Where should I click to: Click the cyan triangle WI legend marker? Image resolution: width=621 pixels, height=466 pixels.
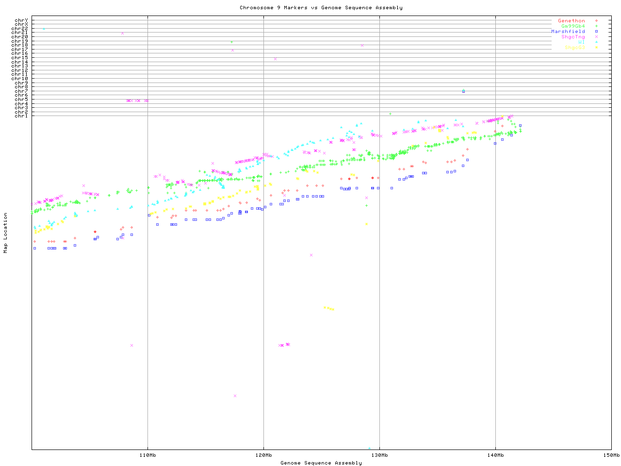pos(596,42)
